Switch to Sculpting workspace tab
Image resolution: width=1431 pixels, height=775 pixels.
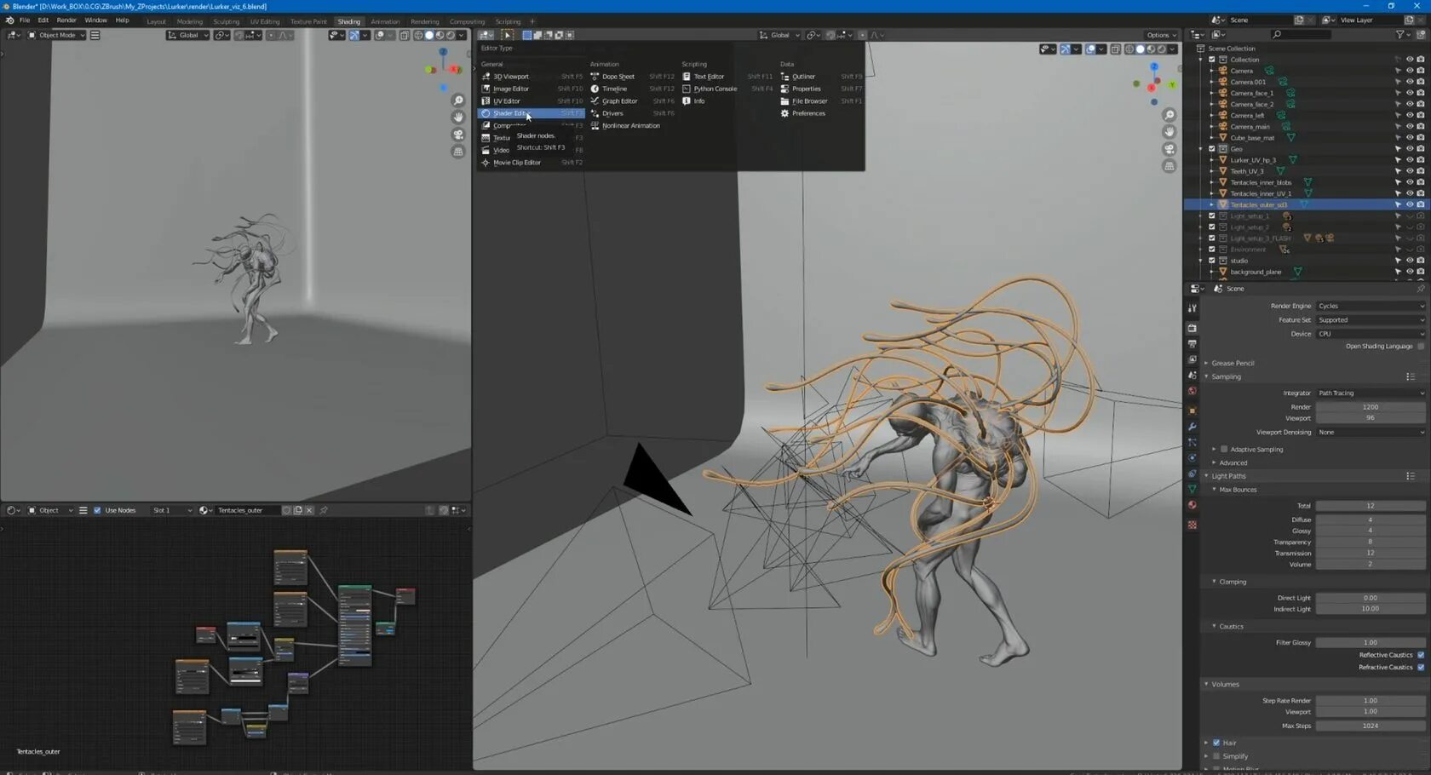(x=226, y=21)
